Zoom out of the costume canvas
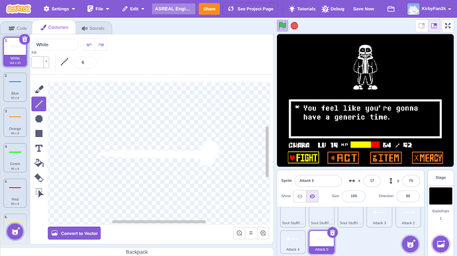The height and width of the screenshot is (256, 457). point(239,233)
